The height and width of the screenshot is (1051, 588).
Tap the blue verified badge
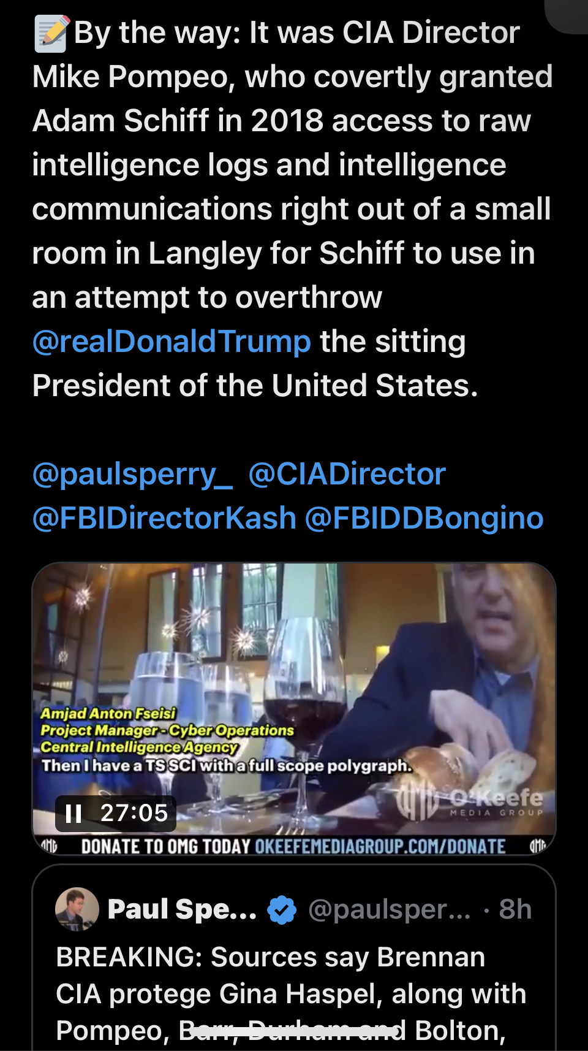coord(282,909)
